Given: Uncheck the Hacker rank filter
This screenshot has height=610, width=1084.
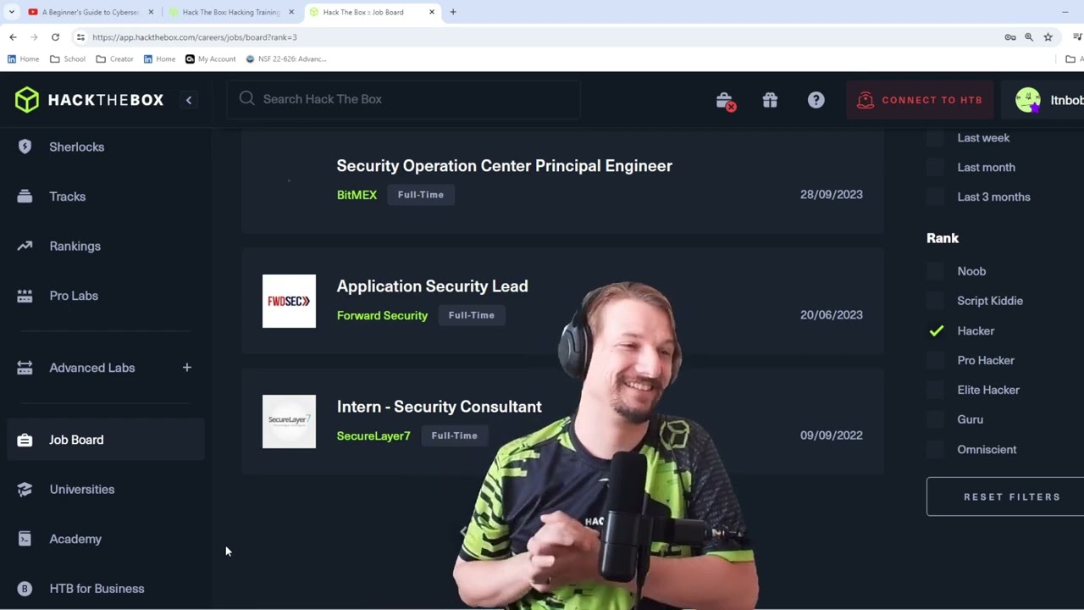Looking at the screenshot, I should (x=936, y=331).
